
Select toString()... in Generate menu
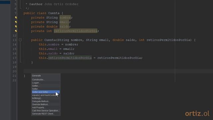pos(46,98)
